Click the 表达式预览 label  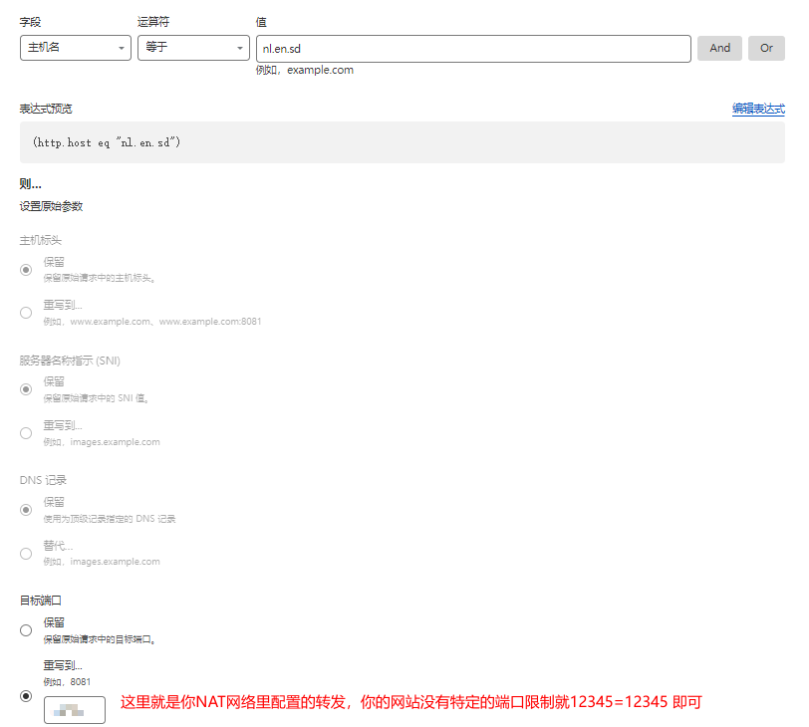point(46,109)
